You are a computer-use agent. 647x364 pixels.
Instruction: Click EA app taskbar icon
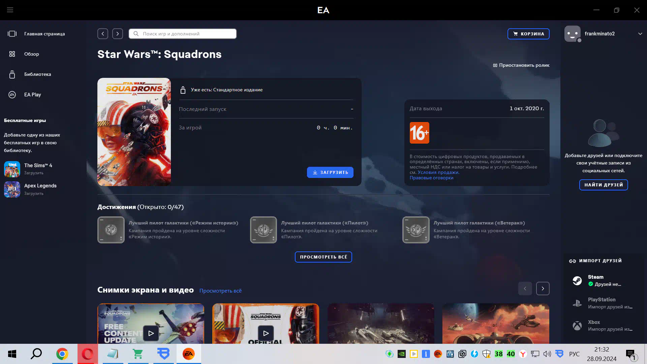(x=189, y=354)
